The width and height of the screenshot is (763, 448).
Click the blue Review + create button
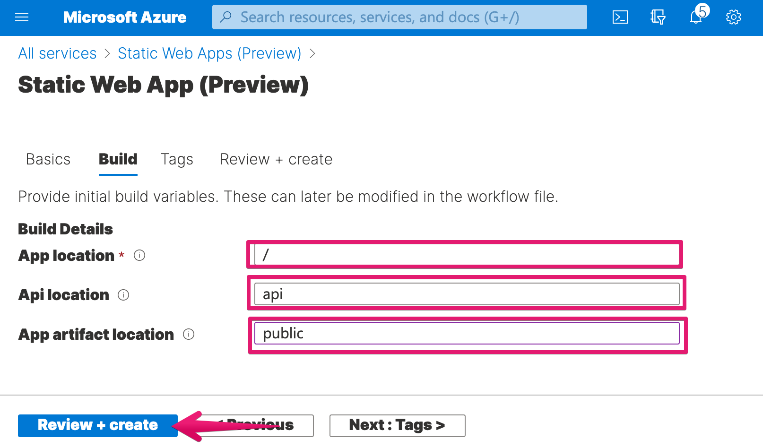pos(98,425)
